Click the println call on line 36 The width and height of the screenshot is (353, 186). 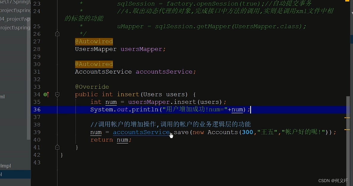click(145, 110)
